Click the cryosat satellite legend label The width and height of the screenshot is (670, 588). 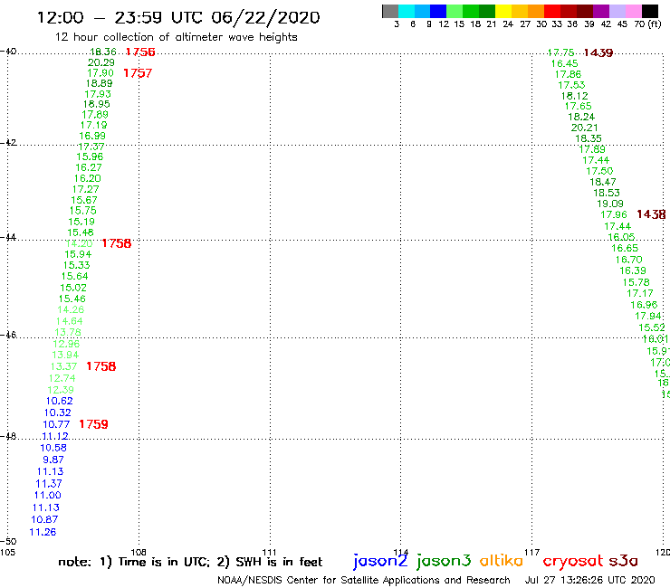[572, 562]
